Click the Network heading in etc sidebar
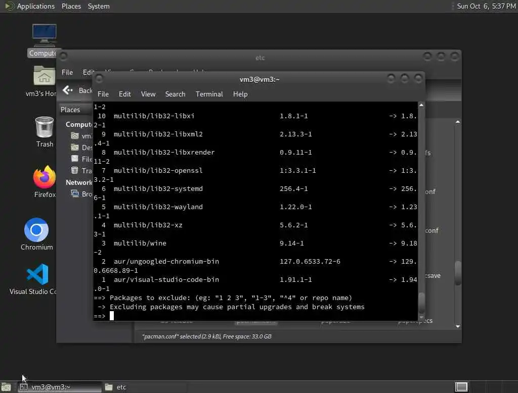Viewport: 518px width, 393px height. (78, 182)
